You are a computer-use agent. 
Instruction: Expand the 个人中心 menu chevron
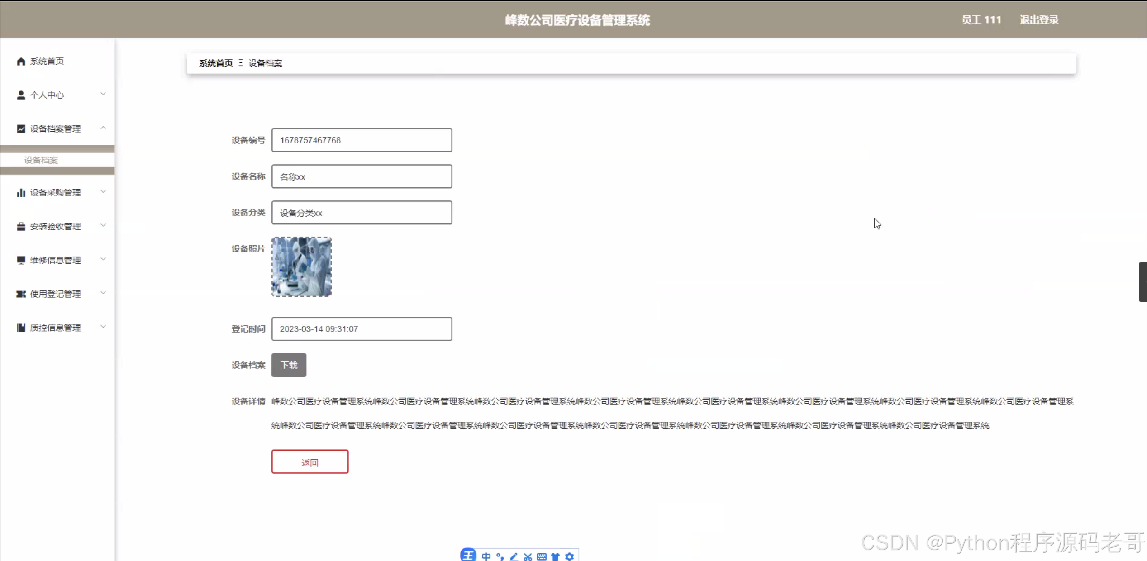coord(103,94)
